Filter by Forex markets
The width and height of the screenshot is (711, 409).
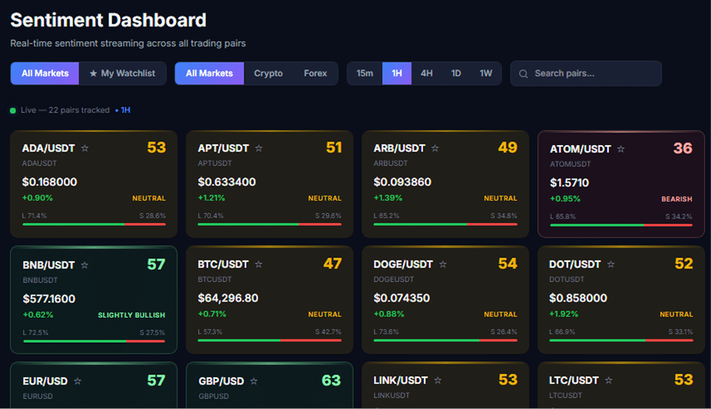tap(315, 74)
